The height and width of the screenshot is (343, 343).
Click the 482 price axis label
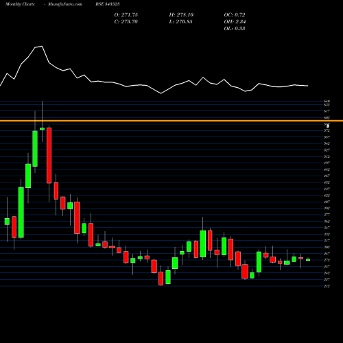pos(327,169)
